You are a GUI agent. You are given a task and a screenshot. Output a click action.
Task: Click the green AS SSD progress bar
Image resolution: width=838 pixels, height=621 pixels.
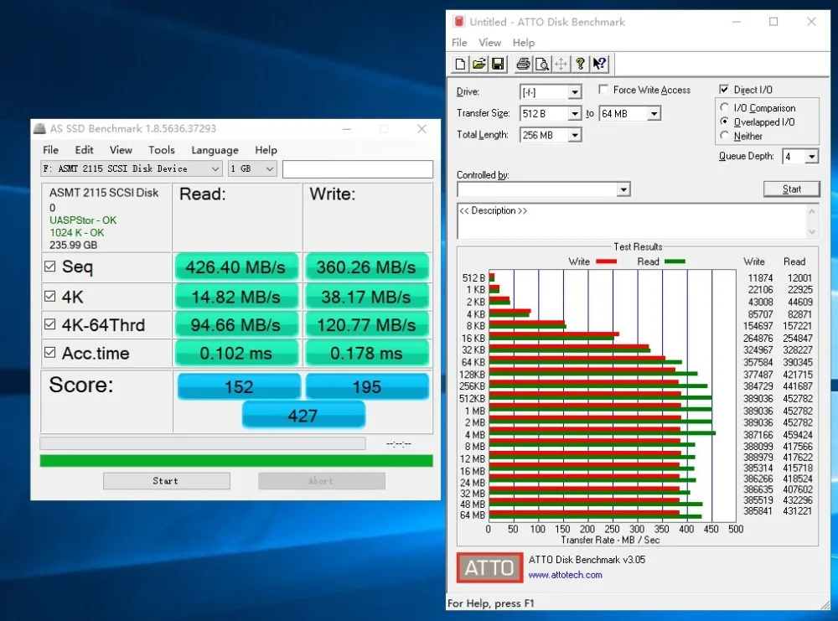pos(236,461)
